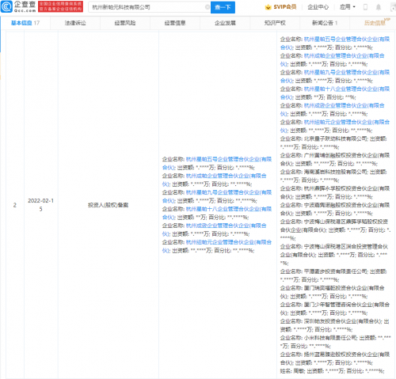Screen dimensions: 396x379
Task: Click the 查一下 search button
Action: click(x=223, y=7)
